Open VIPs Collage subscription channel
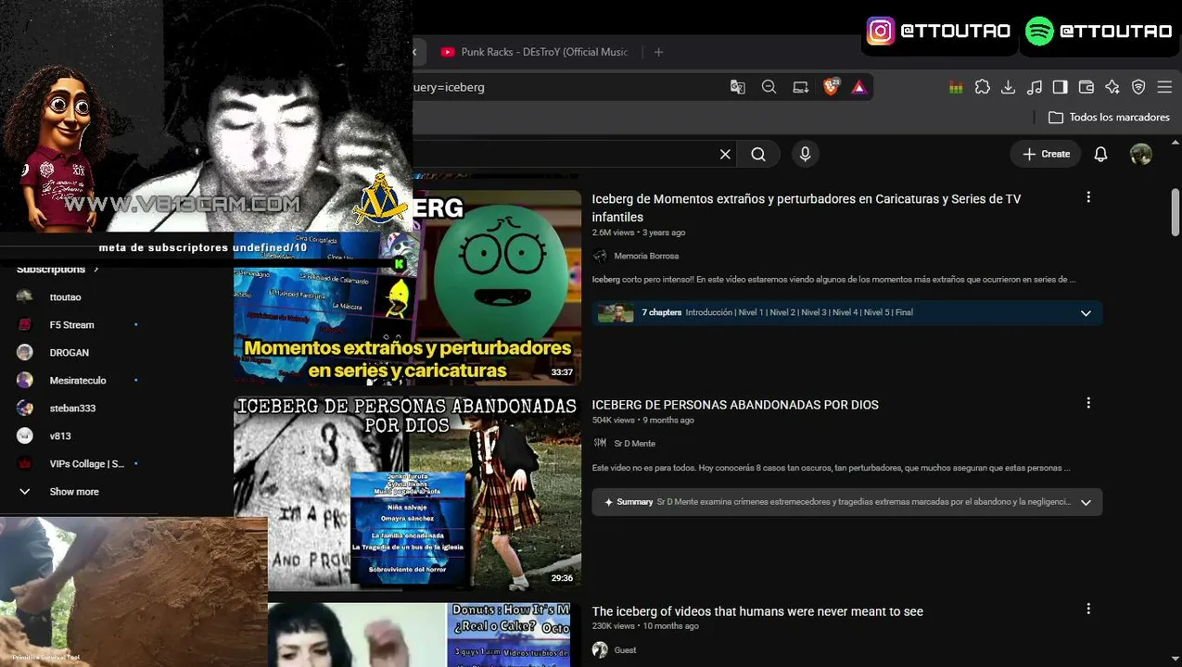Image resolution: width=1182 pixels, height=667 pixels. point(86,464)
